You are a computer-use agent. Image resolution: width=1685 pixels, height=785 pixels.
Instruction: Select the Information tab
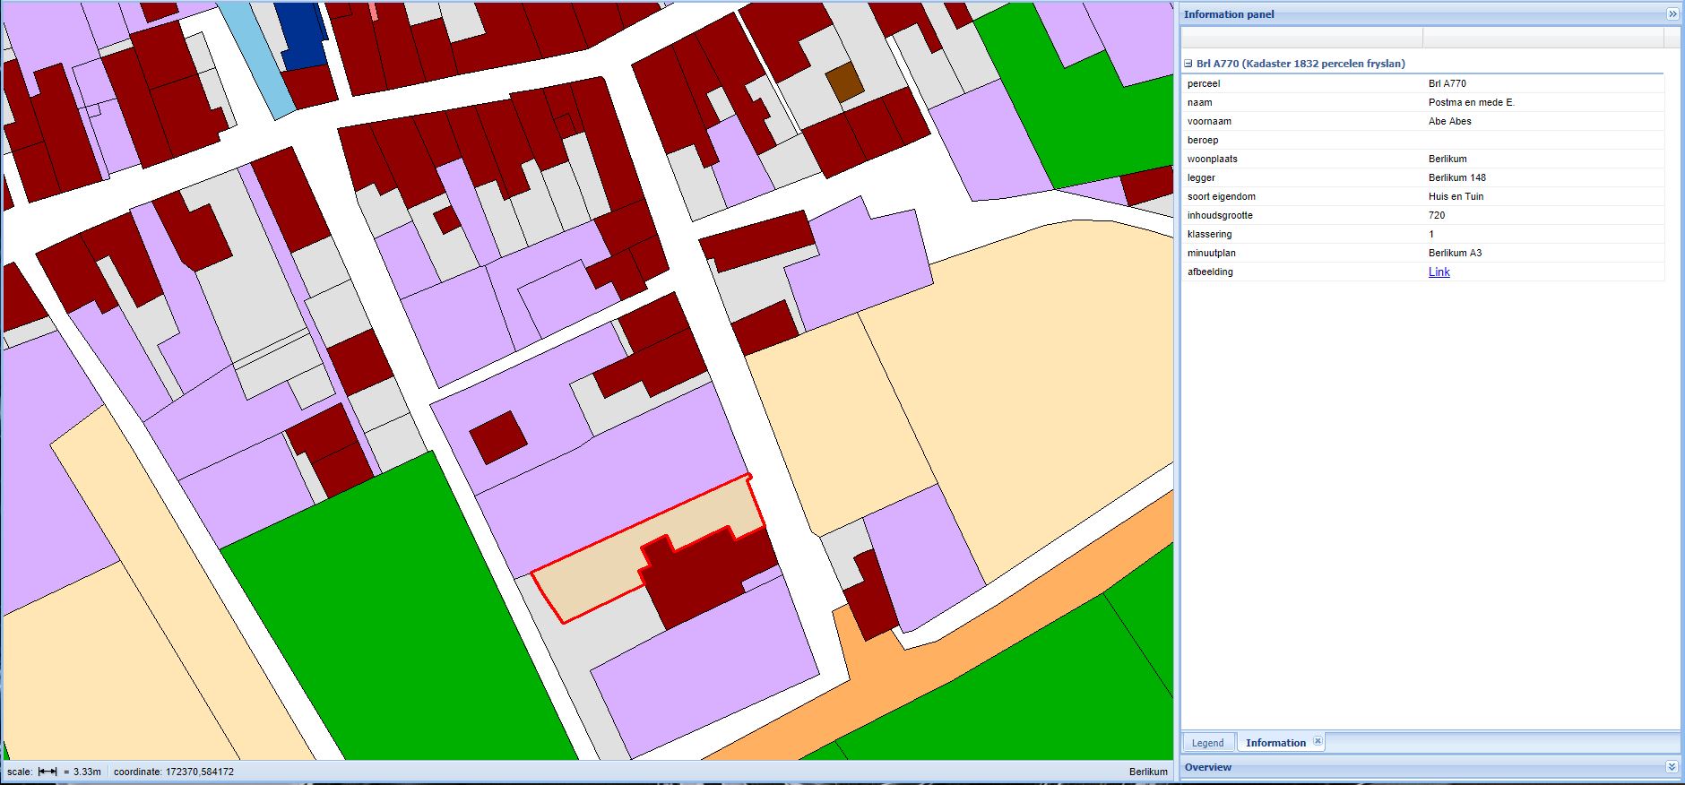[1275, 743]
